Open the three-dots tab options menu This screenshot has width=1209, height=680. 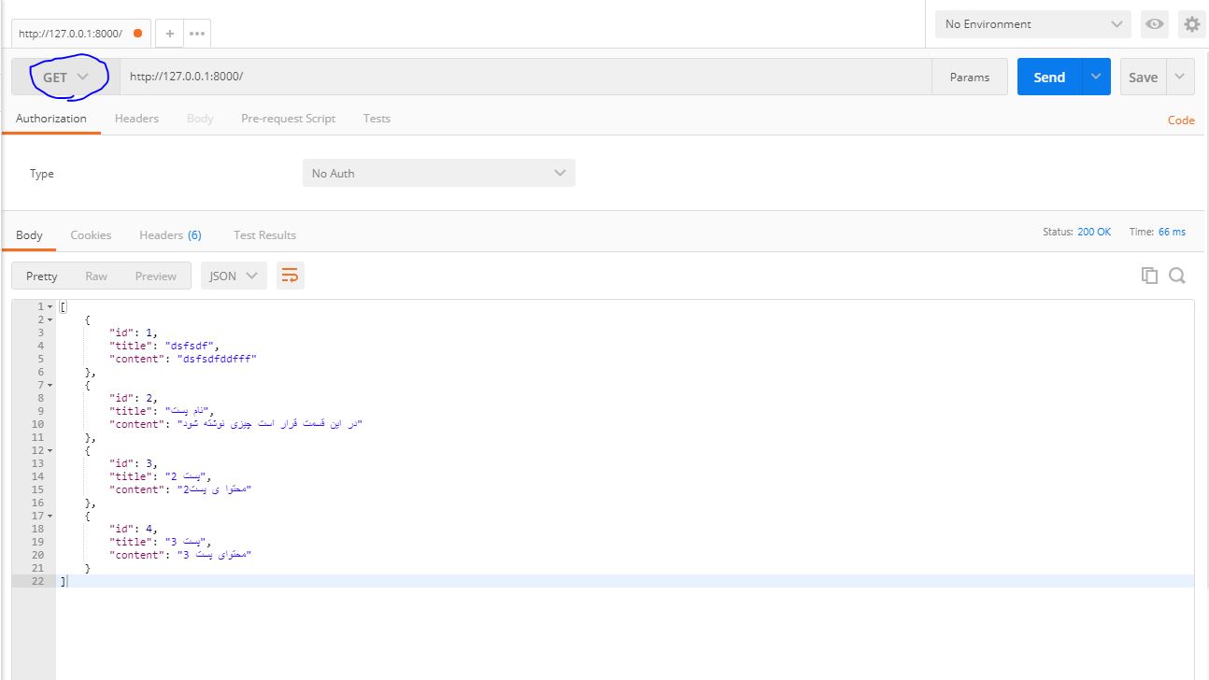click(x=196, y=33)
